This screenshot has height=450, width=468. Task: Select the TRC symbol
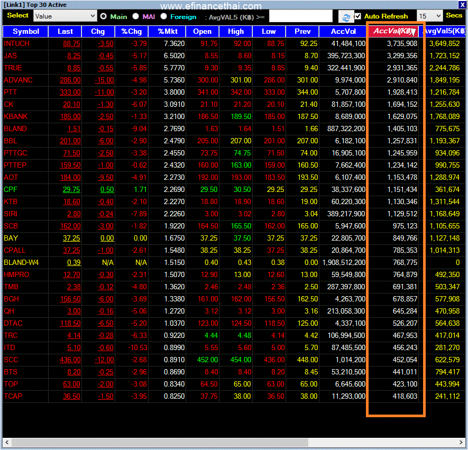pos(11,335)
